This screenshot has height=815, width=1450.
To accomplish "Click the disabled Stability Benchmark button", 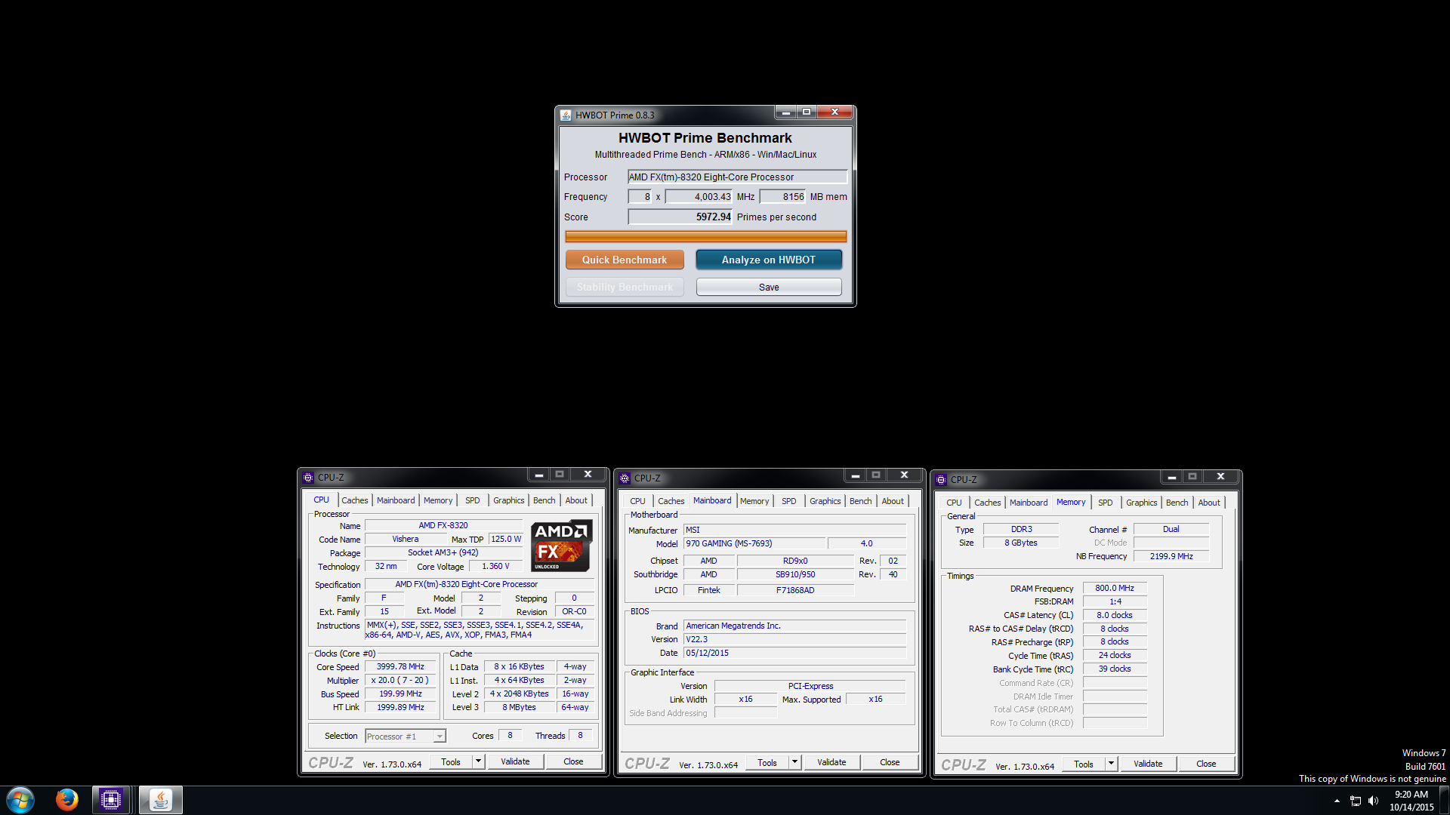I will pyautogui.click(x=625, y=288).
